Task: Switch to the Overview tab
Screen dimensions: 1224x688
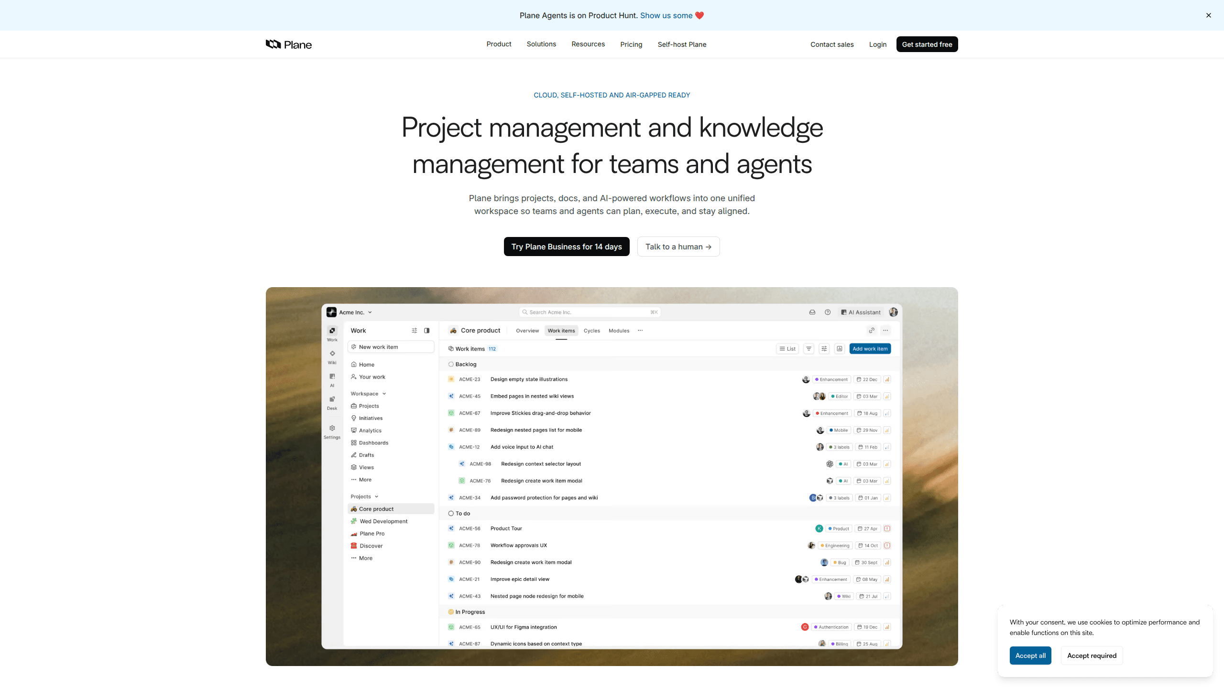Action: [x=527, y=331]
